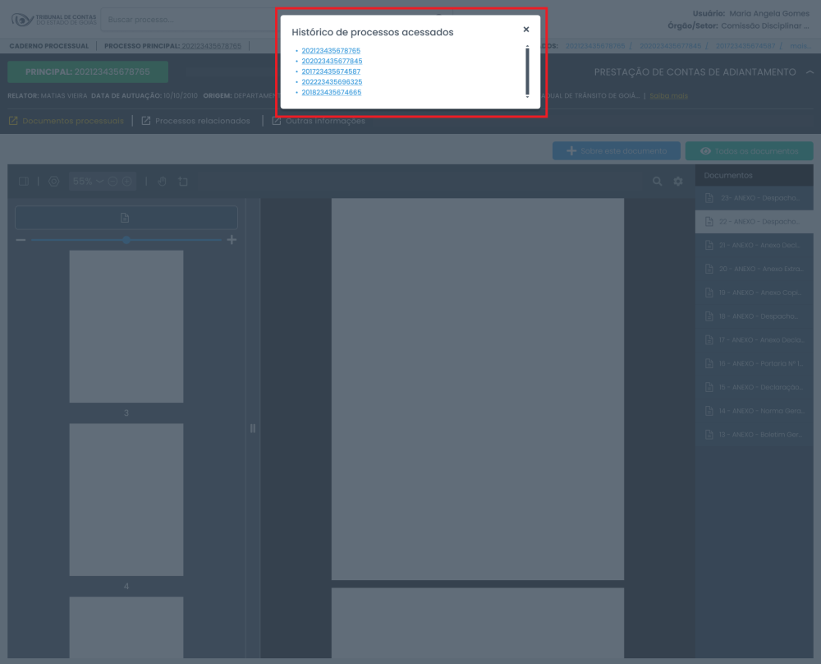Click the thumbnail size slider handle

point(126,240)
